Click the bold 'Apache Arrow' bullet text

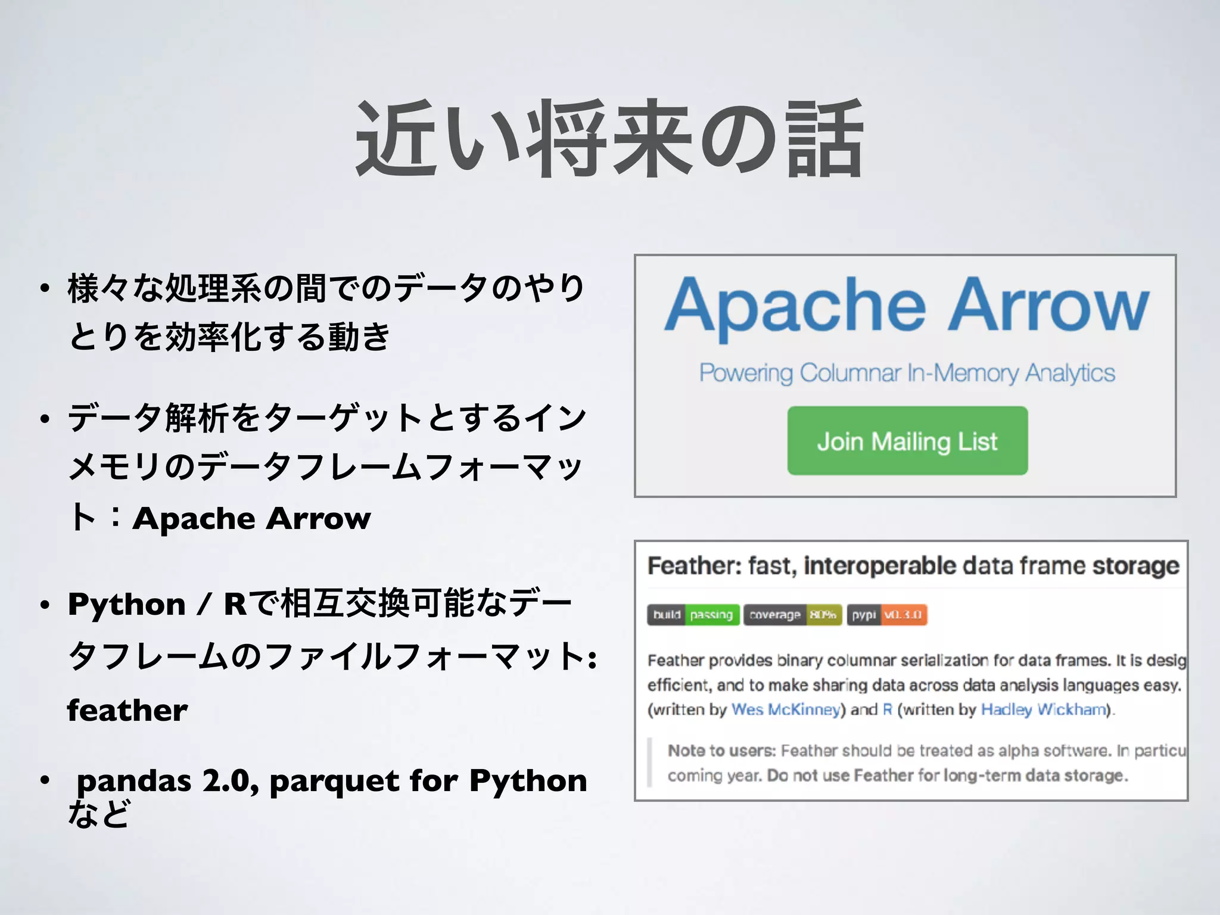(x=252, y=518)
